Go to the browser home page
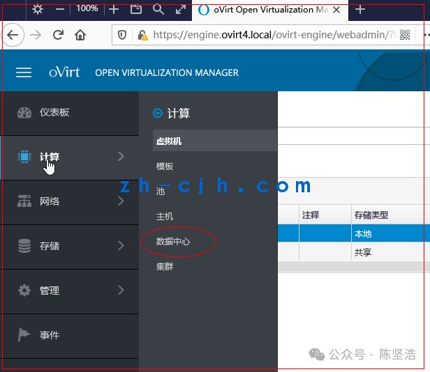 click(x=80, y=35)
